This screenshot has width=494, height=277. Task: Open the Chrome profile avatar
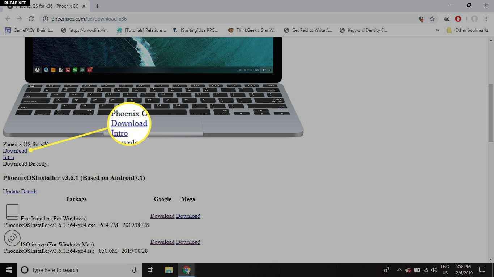tap(474, 19)
